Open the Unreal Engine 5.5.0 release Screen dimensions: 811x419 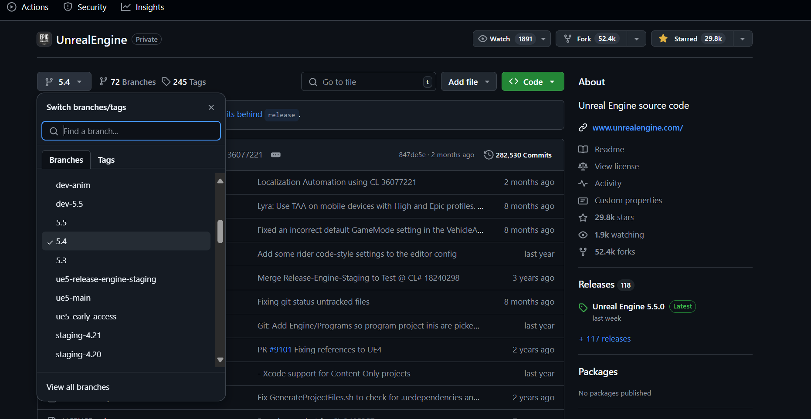coord(628,307)
